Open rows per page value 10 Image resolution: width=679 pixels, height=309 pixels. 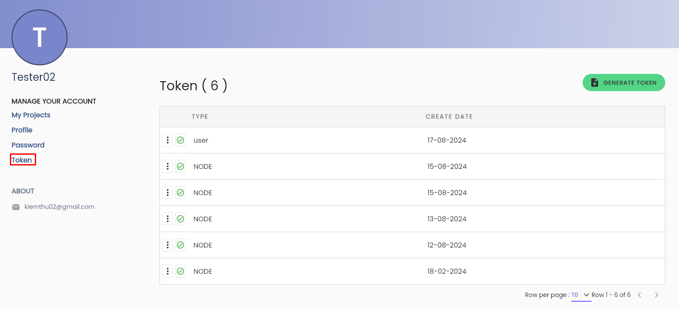point(575,295)
